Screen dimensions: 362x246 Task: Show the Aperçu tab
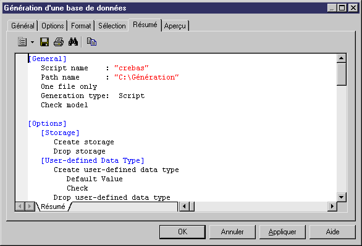(x=175, y=25)
